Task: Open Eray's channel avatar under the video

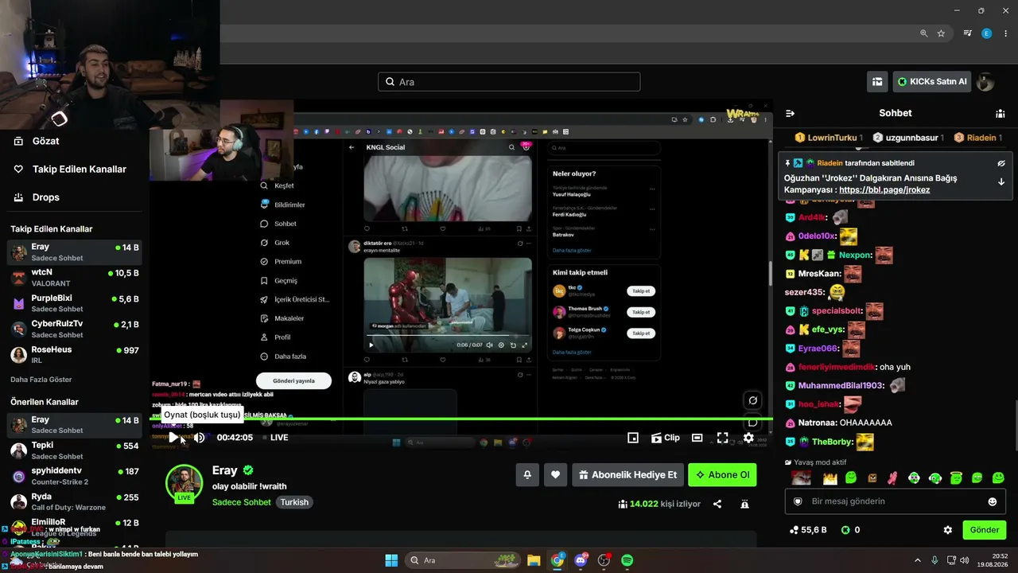Action: 185,484
